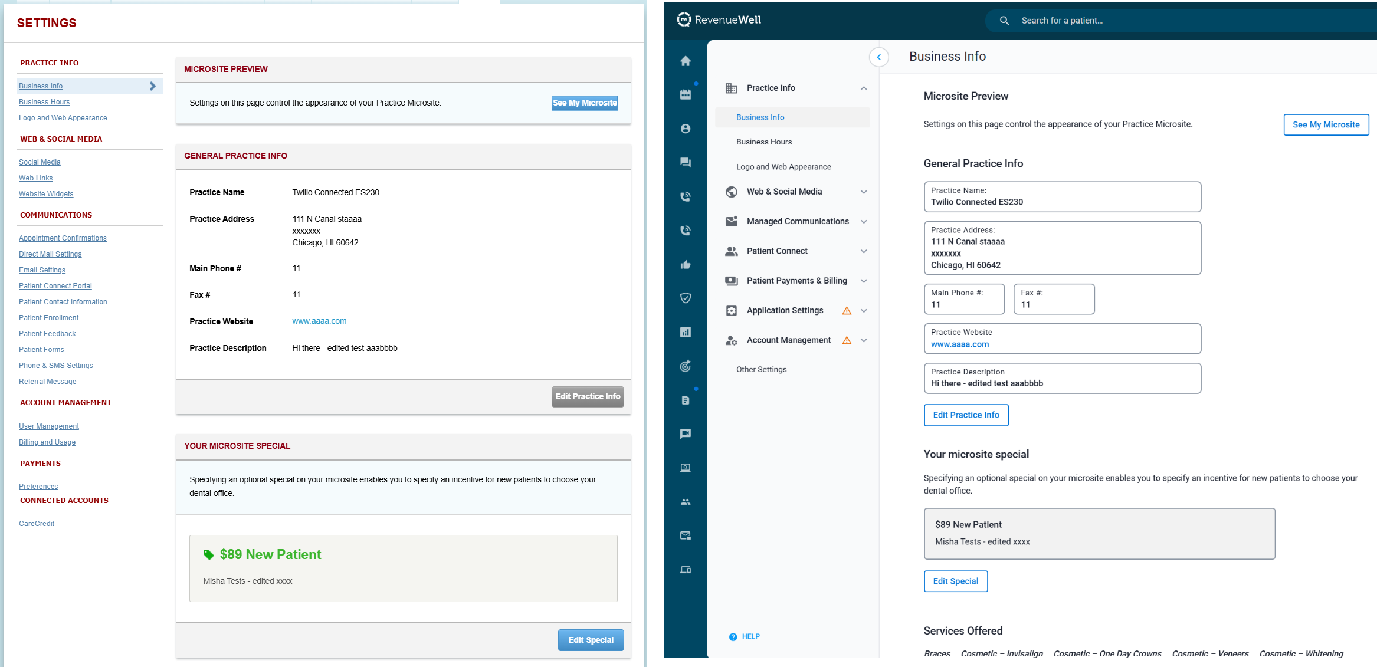1377x667 pixels.
Task: Click the home icon in sidebar
Action: point(685,61)
